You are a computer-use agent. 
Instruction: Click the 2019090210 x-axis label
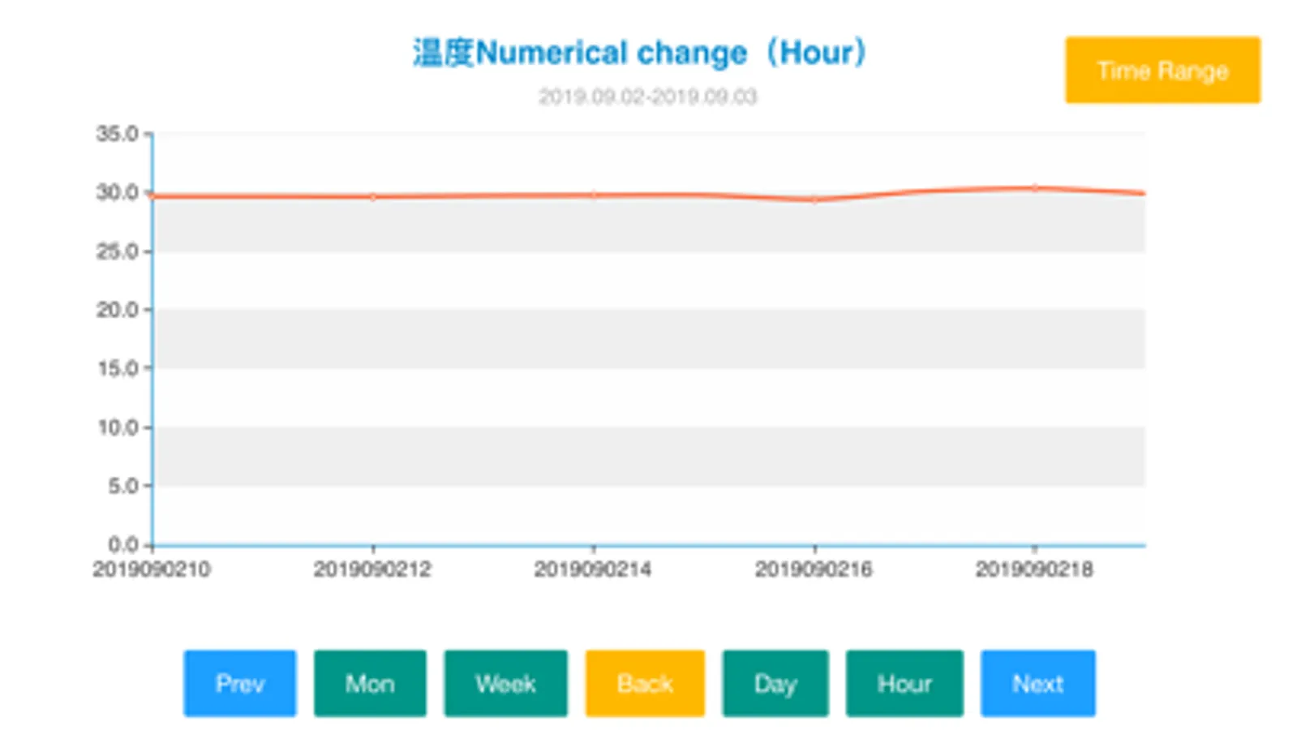coord(152,569)
